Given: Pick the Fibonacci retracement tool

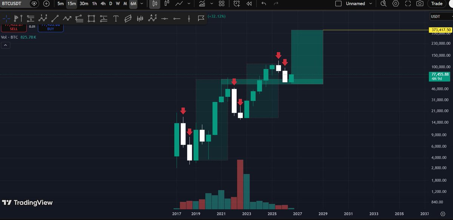Looking at the screenshot, I should [x=79, y=18].
